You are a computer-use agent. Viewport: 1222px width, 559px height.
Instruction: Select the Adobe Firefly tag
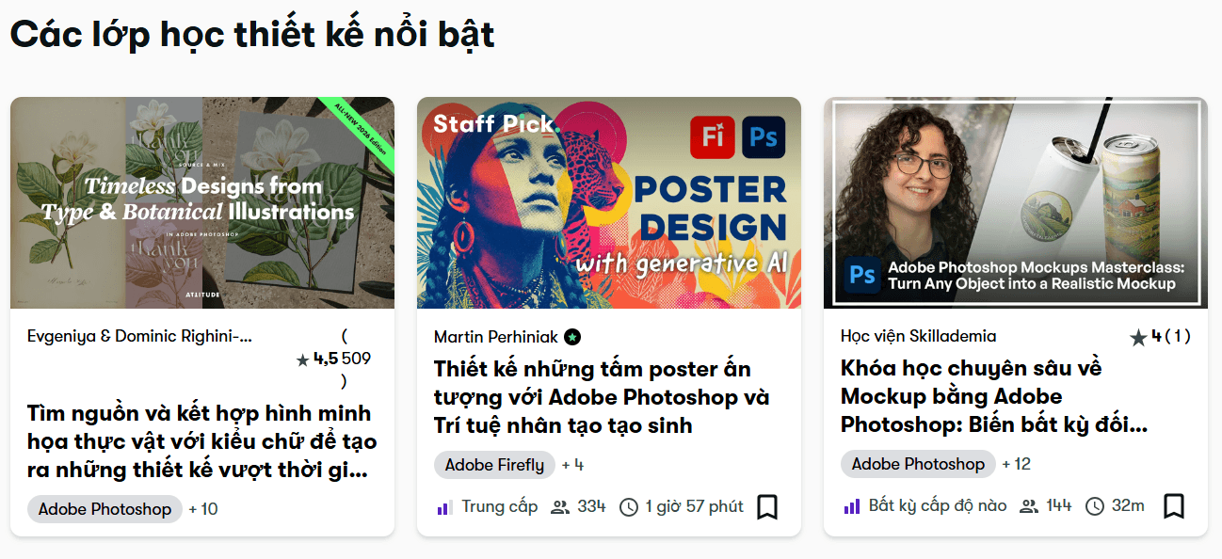pos(494,465)
